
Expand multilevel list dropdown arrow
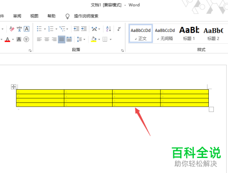coord(67,29)
